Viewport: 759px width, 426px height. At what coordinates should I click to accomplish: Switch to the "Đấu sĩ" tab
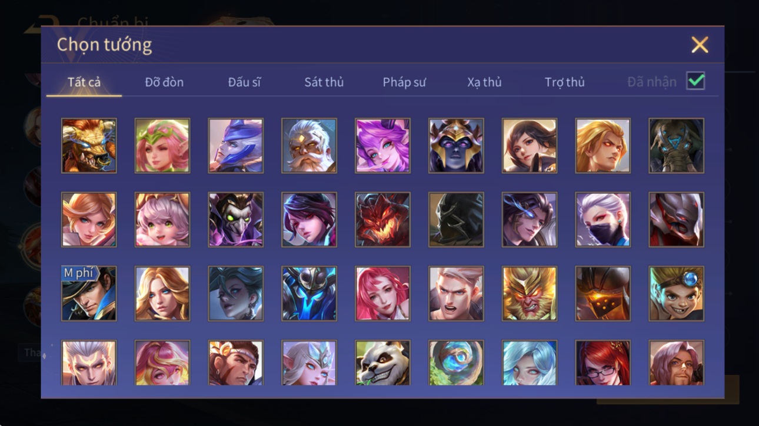point(244,82)
